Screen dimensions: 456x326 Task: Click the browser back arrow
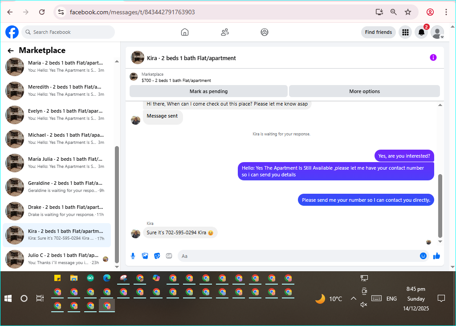coord(10,12)
